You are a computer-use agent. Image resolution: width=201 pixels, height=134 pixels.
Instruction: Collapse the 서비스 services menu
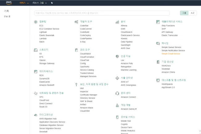click(24, 3)
